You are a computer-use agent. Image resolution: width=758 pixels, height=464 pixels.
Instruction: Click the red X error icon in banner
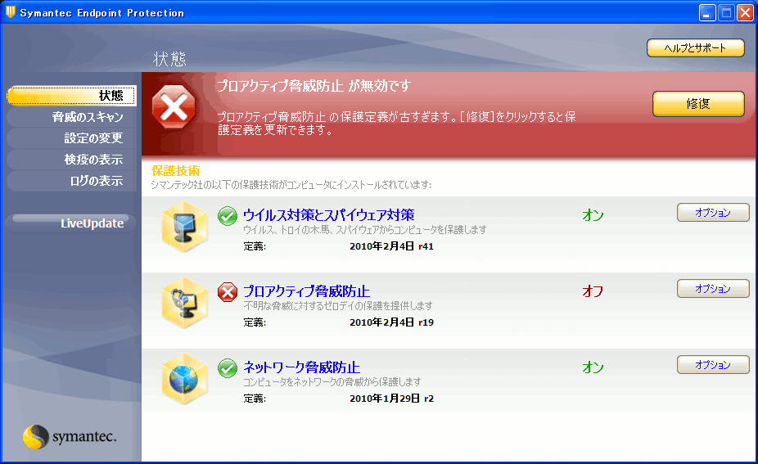click(x=174, y=107)
